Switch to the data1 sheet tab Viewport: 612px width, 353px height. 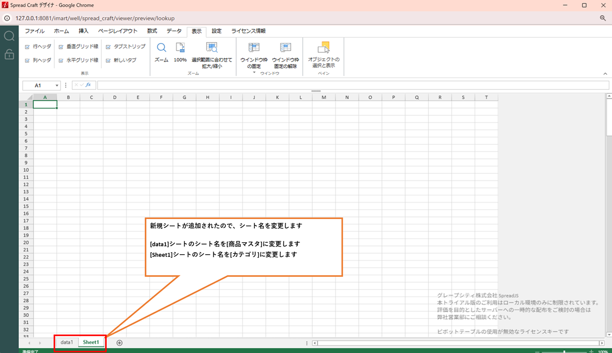coord(67,342)
